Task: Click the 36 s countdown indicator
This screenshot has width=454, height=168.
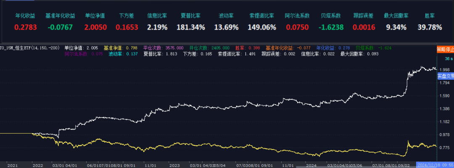Action: [x=449, y=58]
